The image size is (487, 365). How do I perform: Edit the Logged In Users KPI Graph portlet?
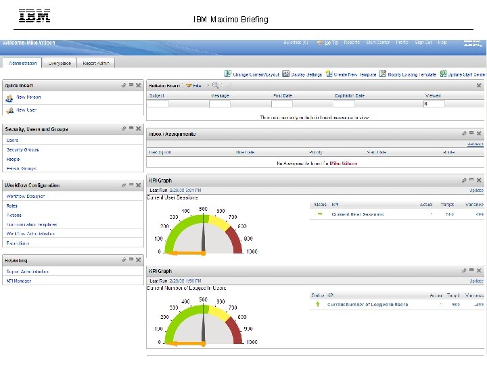464,270
